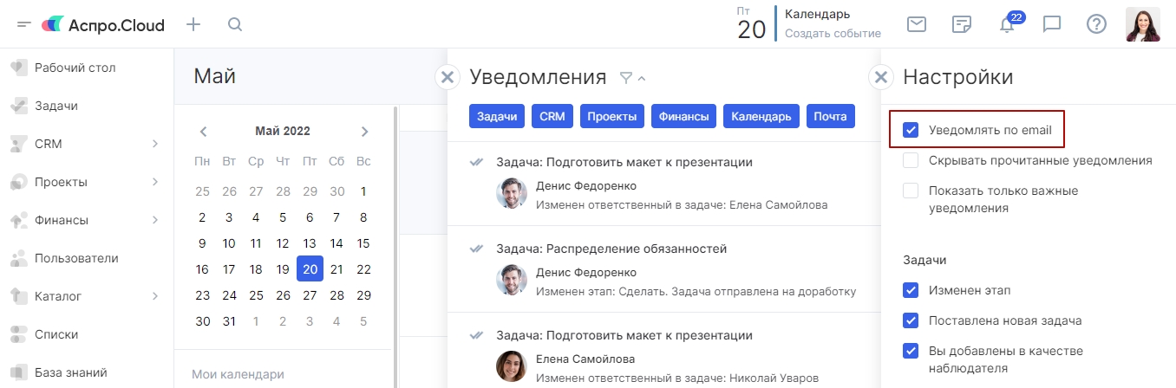Select May 20 in the mini calendar
The width and height of the screenshot is (1176, 388).
[x=310, y=269]
